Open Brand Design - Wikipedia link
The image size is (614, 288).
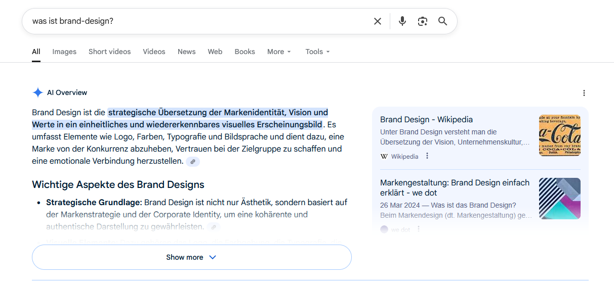click(x=426, y=120)
